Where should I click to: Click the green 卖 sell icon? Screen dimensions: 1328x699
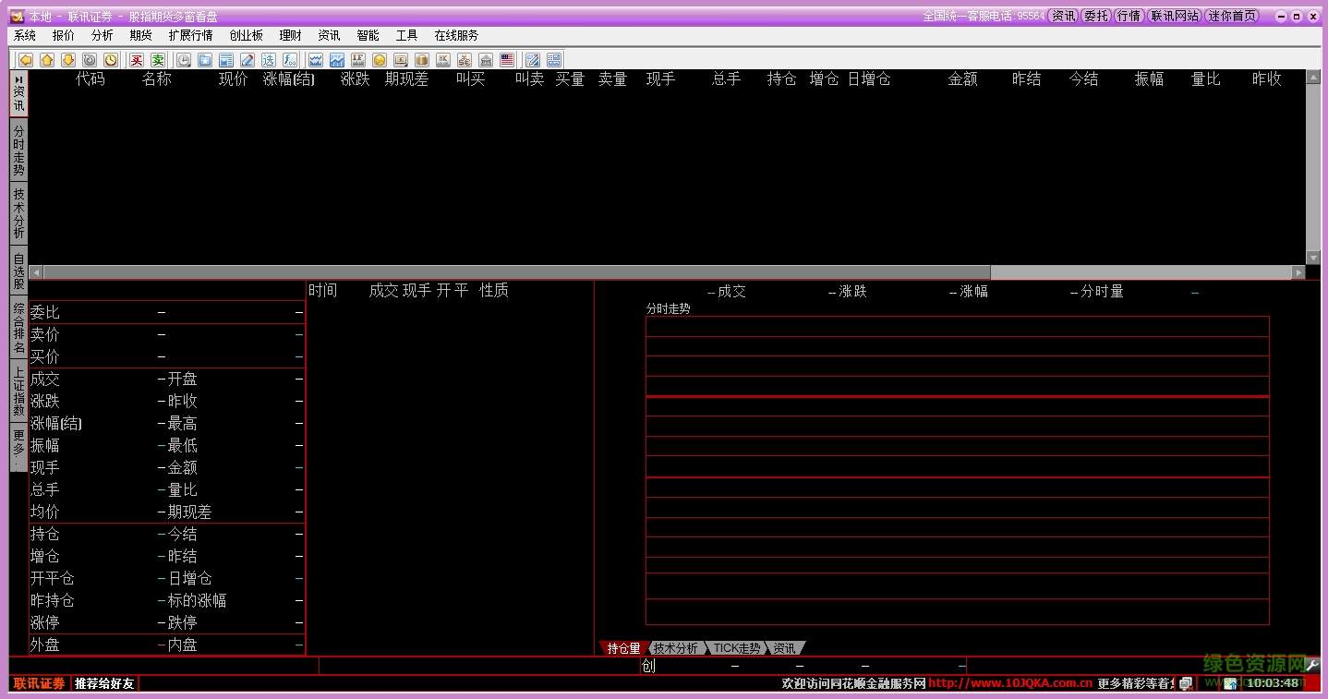pos(158,60)
